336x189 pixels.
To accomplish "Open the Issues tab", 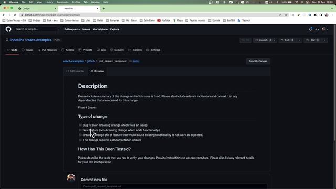I will (x=27, y=50).
